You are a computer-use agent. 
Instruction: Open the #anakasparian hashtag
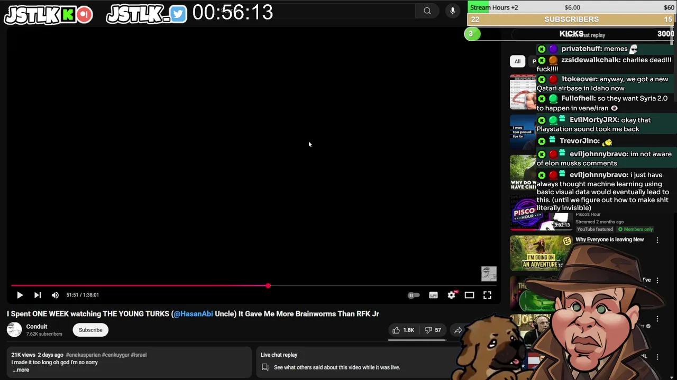pos(83,355)
